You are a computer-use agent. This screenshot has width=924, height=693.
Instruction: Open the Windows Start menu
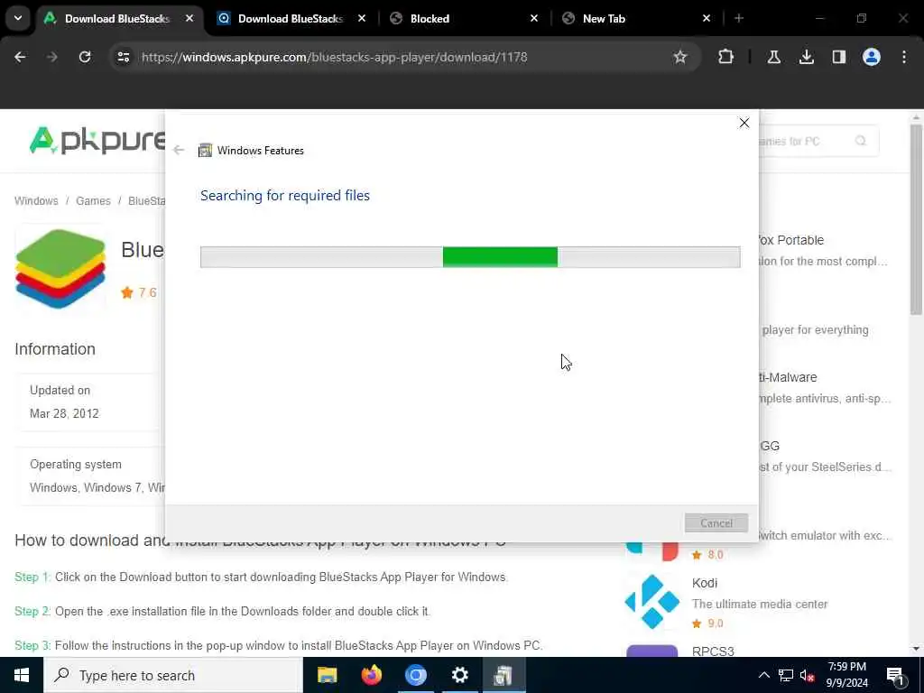pos(22,675)
